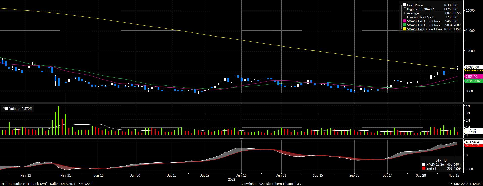
Task: Click the 8000 price axis label
Action: click(469, 91)
